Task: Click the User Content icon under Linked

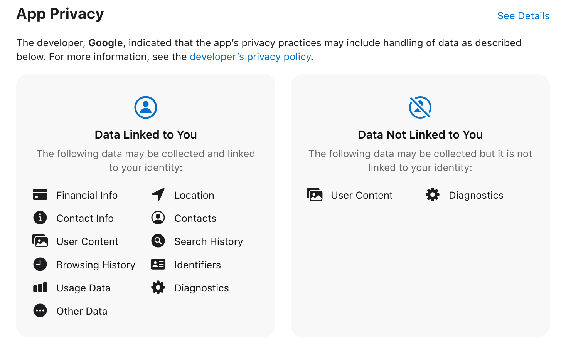Action: (x=40, y=241)
